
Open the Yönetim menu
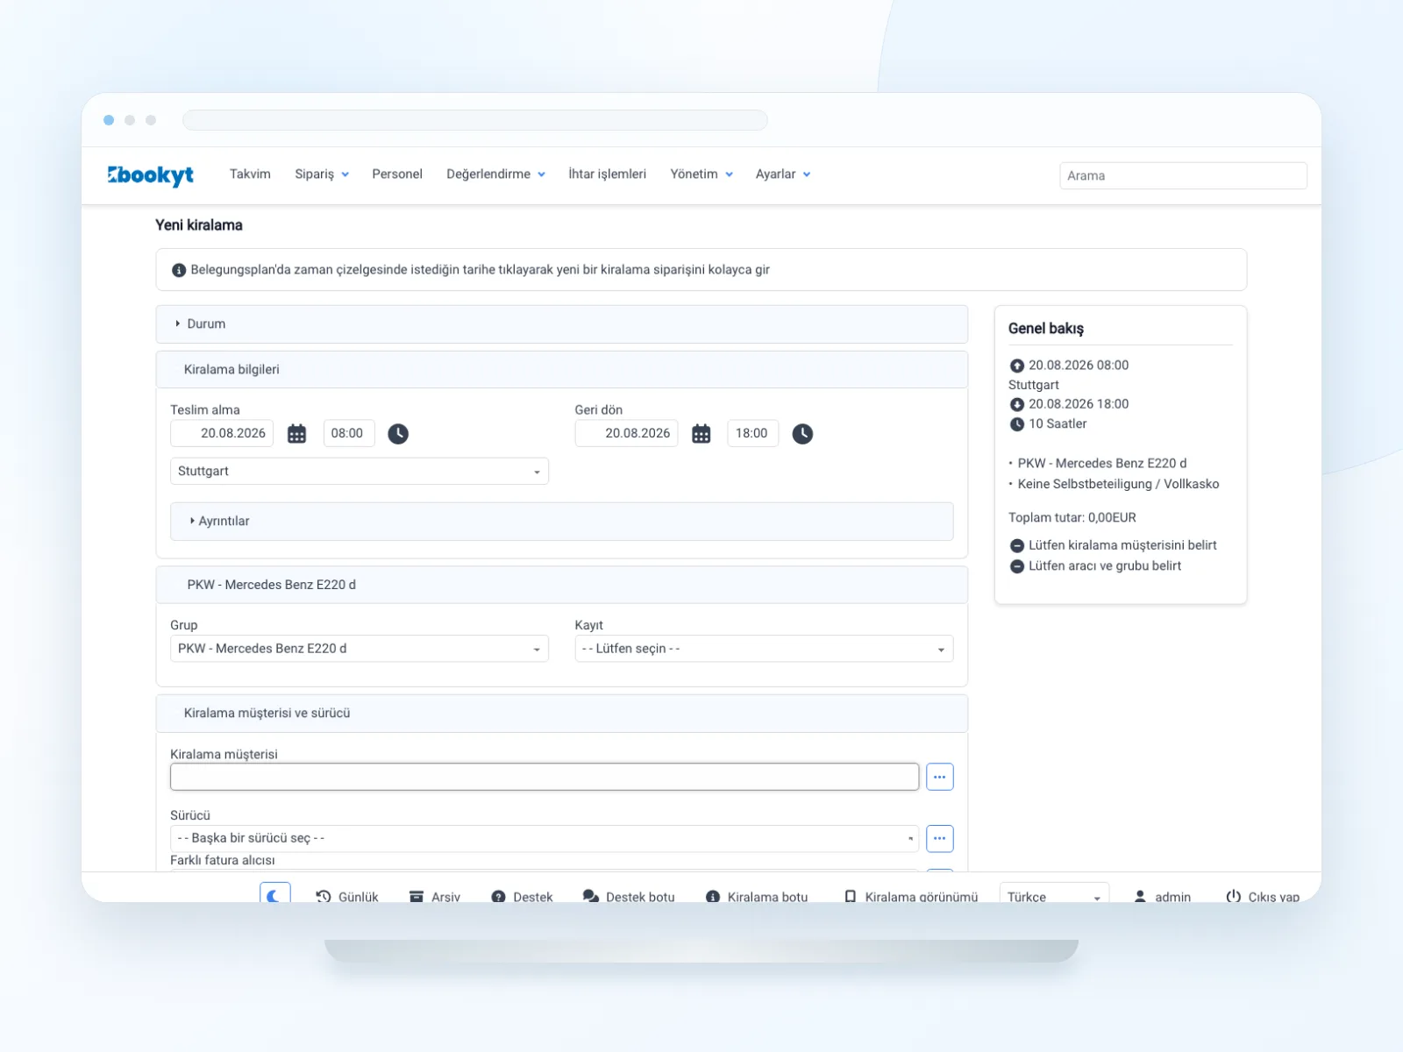pos(701,174)
